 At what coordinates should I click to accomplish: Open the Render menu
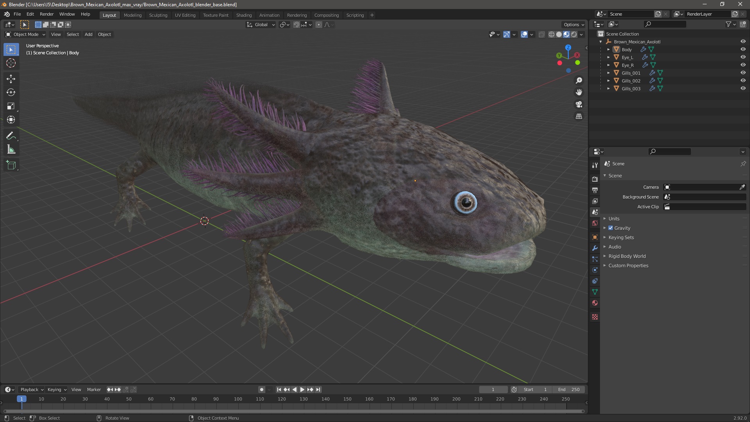pyautogui.click(x=46, y=14)
